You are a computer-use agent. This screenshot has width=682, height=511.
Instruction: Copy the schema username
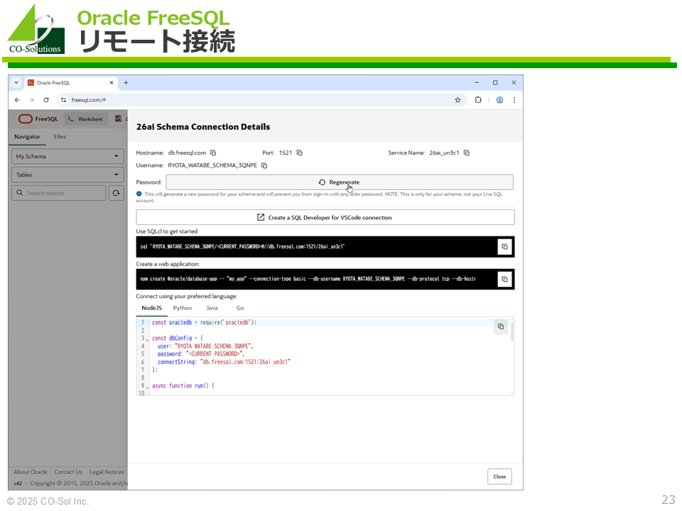(264, 165)
